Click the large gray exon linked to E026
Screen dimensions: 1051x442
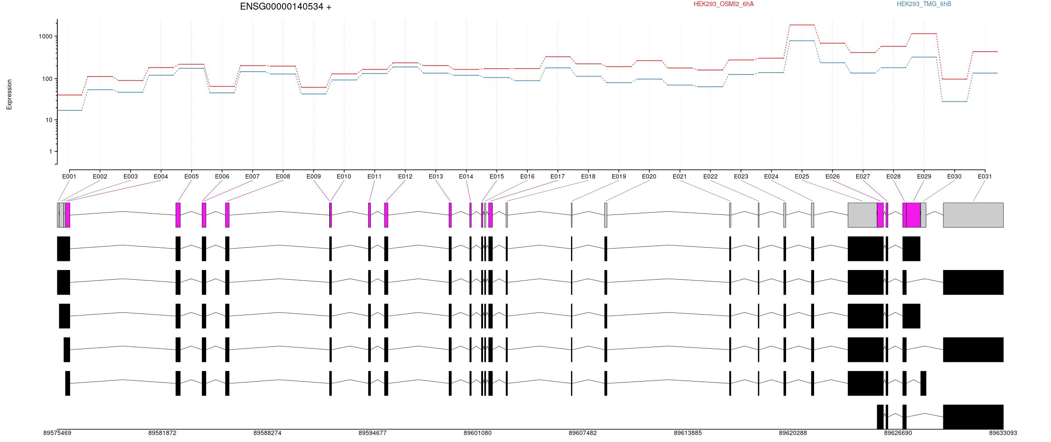[x=862, y=215]
